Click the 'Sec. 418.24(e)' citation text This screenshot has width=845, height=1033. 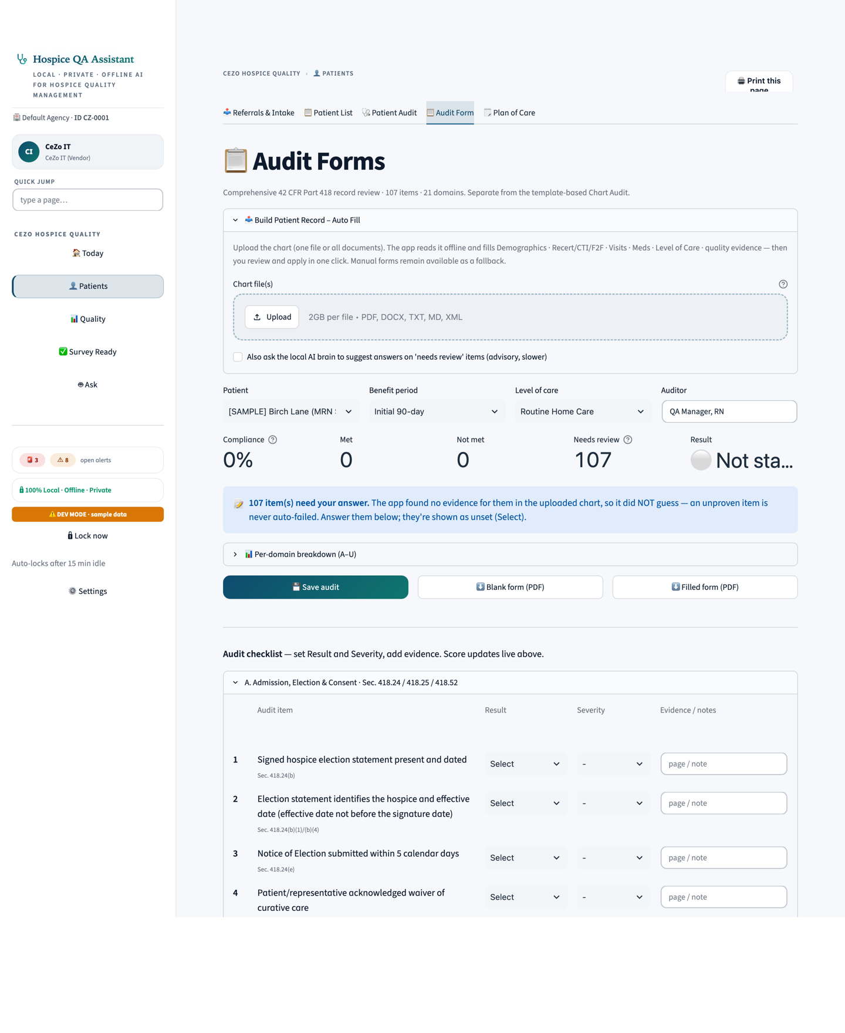(x=276, y=869)
